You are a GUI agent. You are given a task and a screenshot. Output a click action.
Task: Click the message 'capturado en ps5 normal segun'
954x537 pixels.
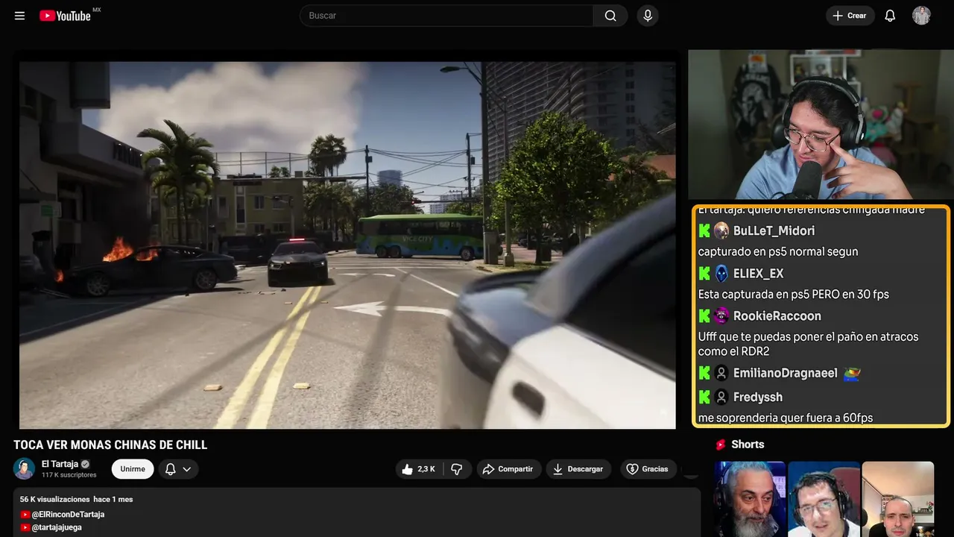778,252
